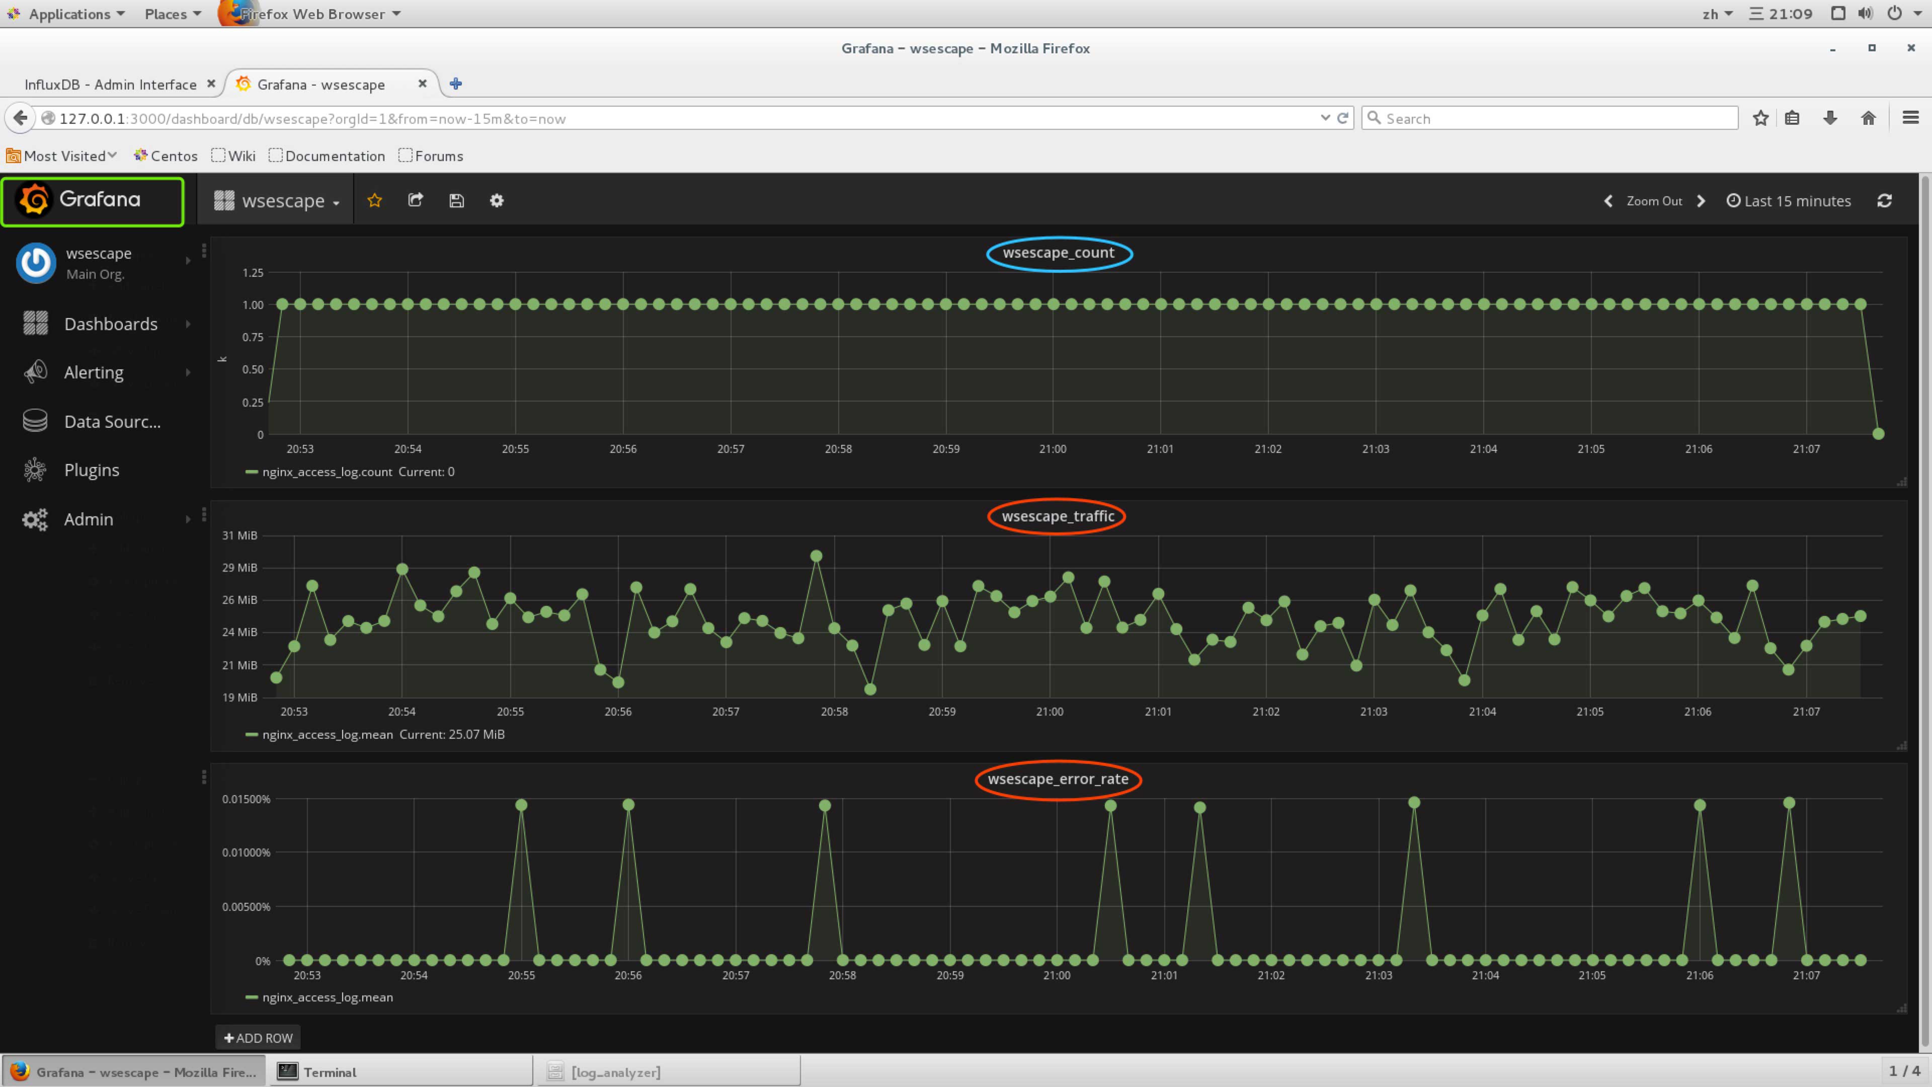
Task: Open the Last 15 minutes time picker
Action: tap(1789, 201)
